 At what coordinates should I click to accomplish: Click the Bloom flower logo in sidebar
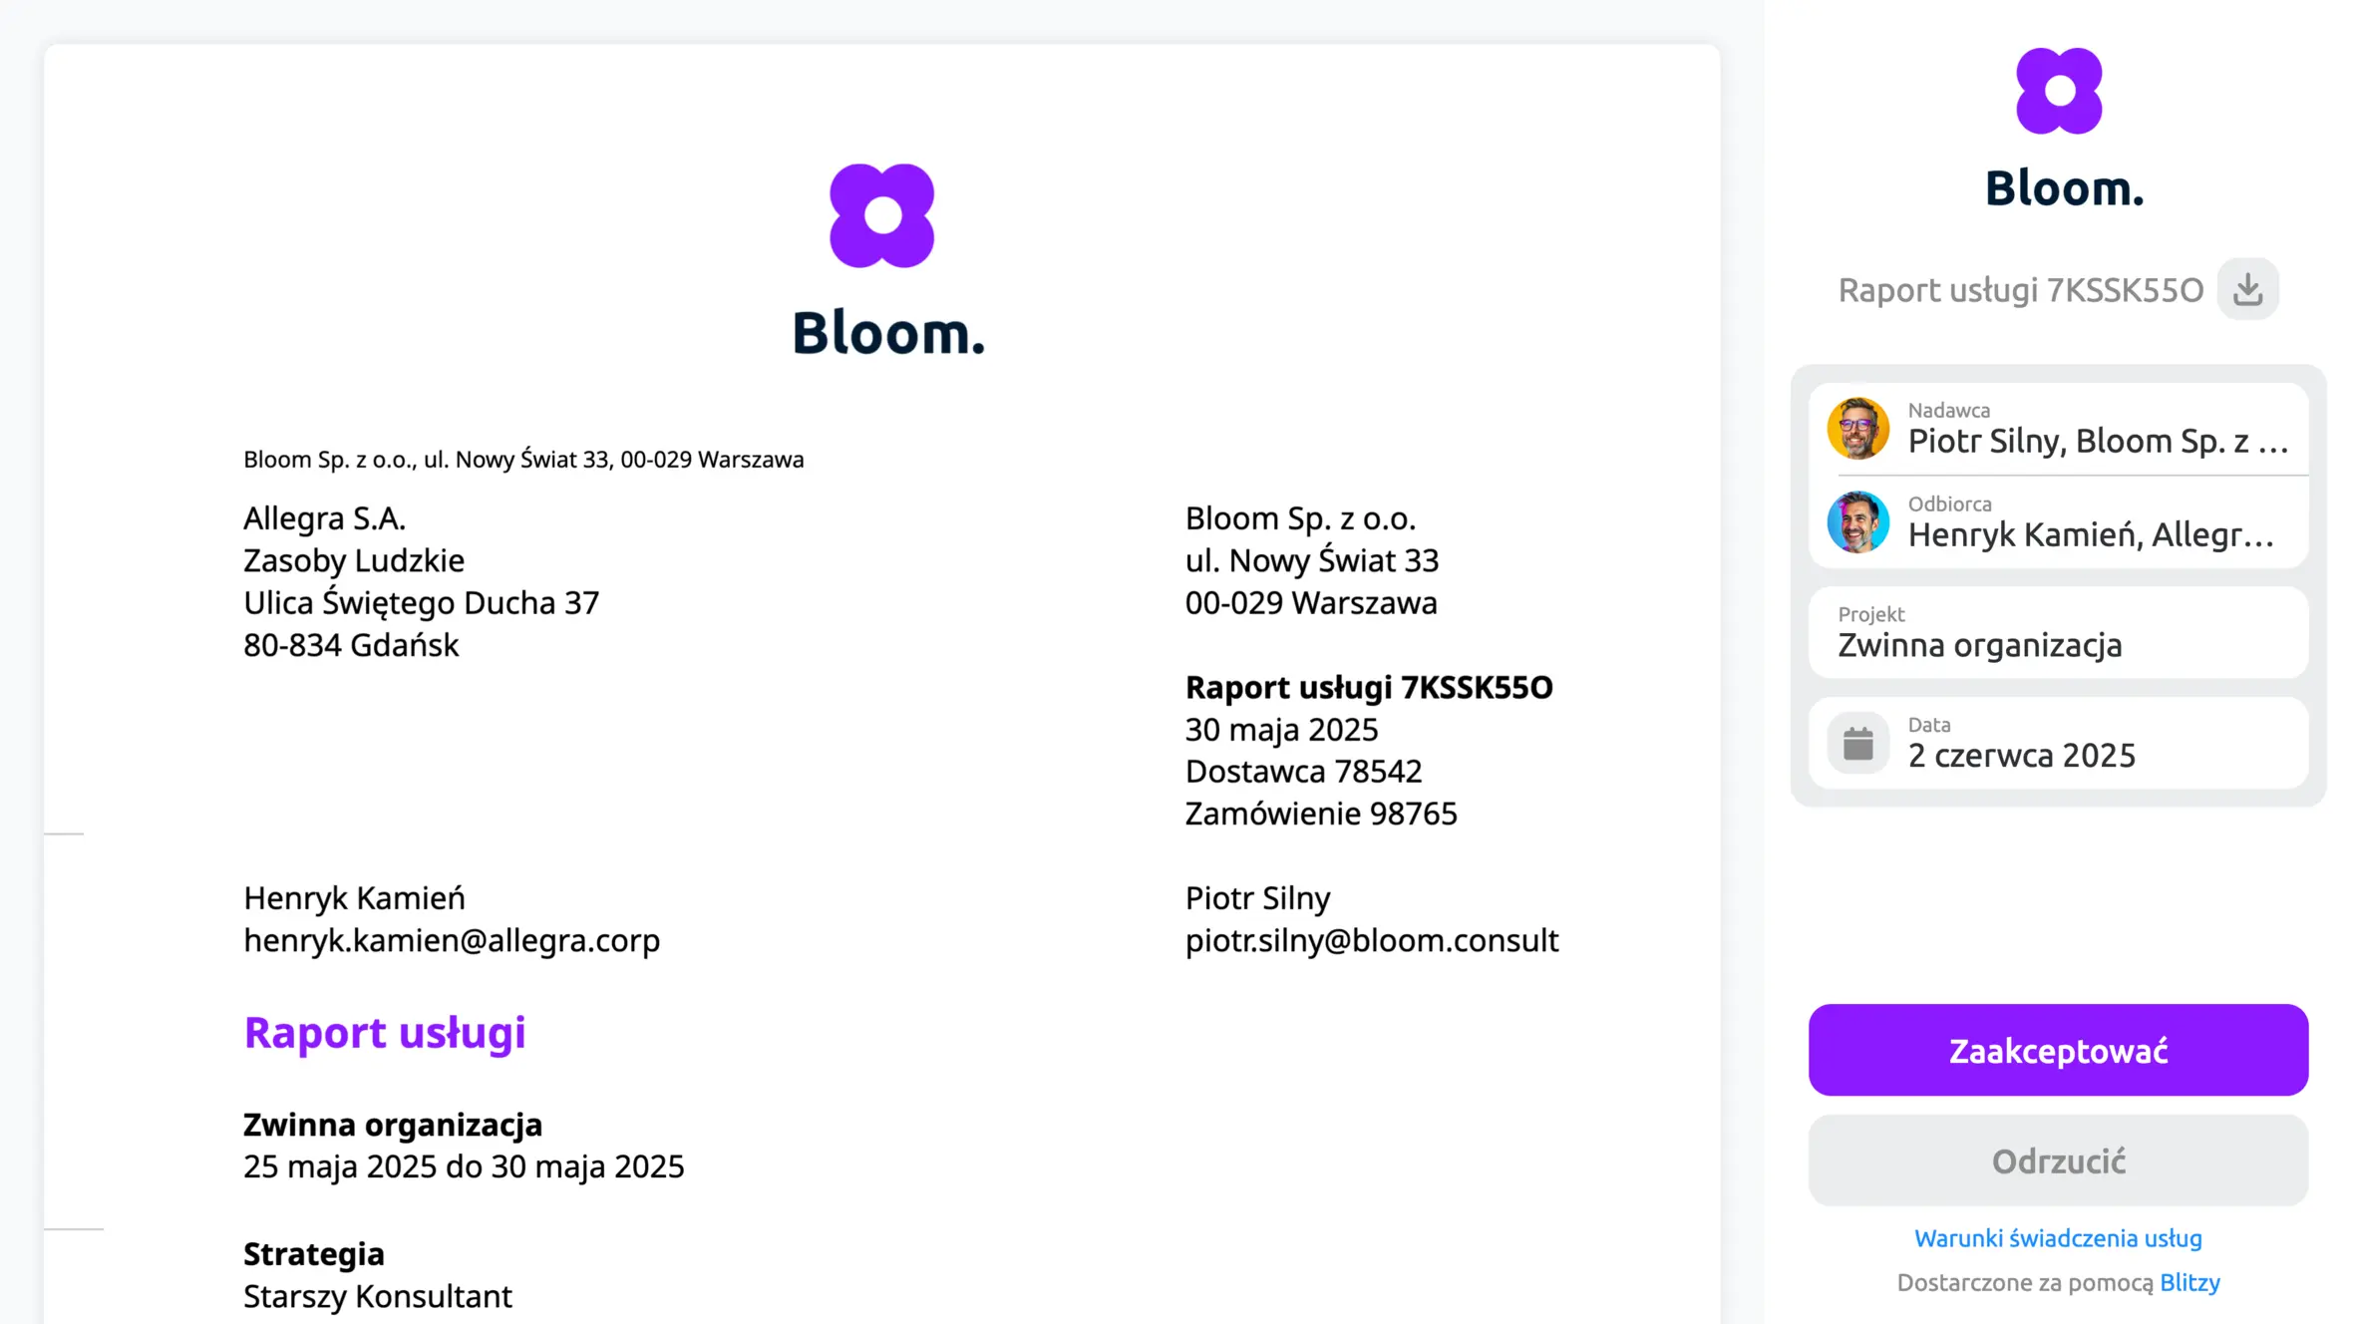pos(2059,91)
